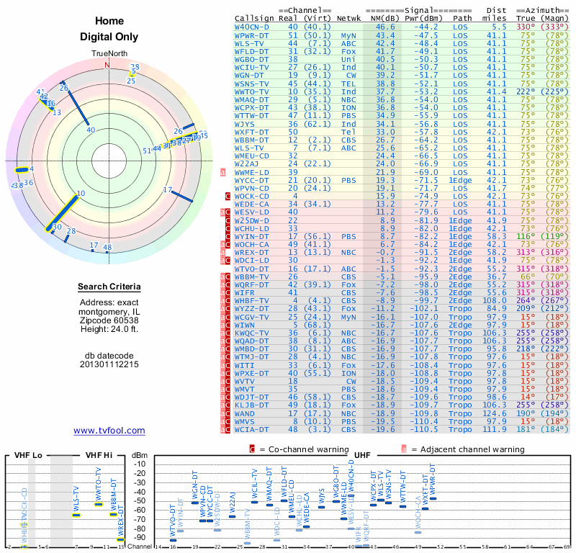Click co-channel warning icon next to WYIN-DT
Viewport: 576px width, 553px height.
tap(228, 235)
